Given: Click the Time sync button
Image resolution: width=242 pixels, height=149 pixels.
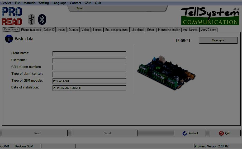Looking at the screenshot, I should pyautogui.click(x=218, y=40).
